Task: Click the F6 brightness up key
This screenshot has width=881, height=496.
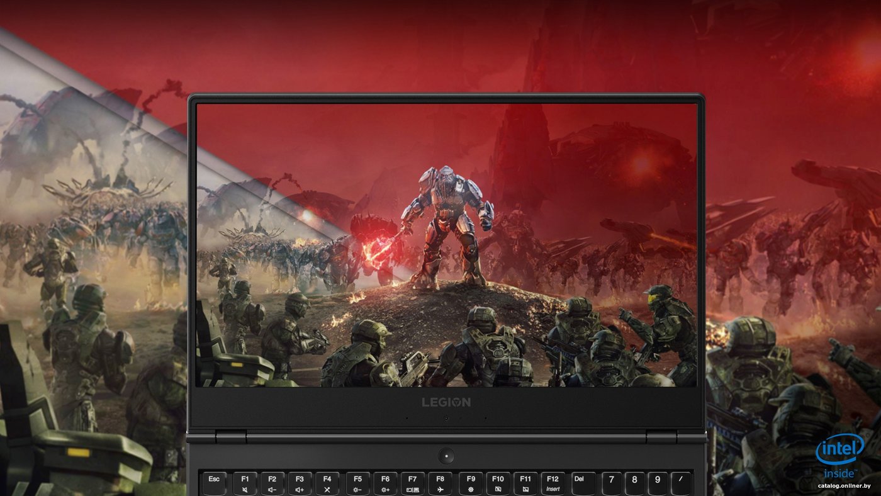Action: [385, 483]
